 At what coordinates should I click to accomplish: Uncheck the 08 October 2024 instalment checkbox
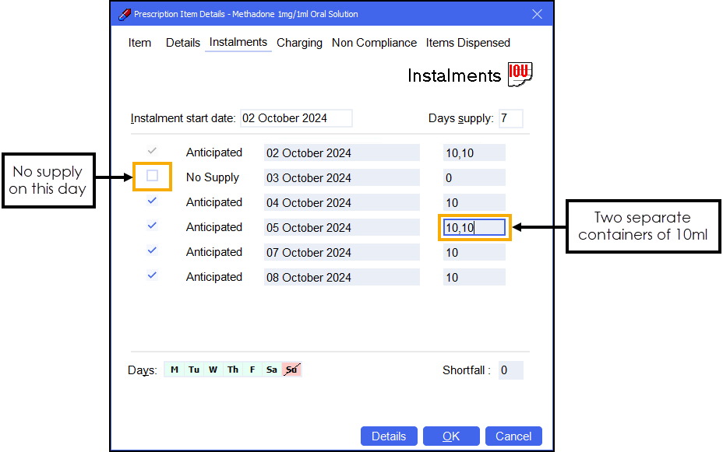[x=153, y=276]
